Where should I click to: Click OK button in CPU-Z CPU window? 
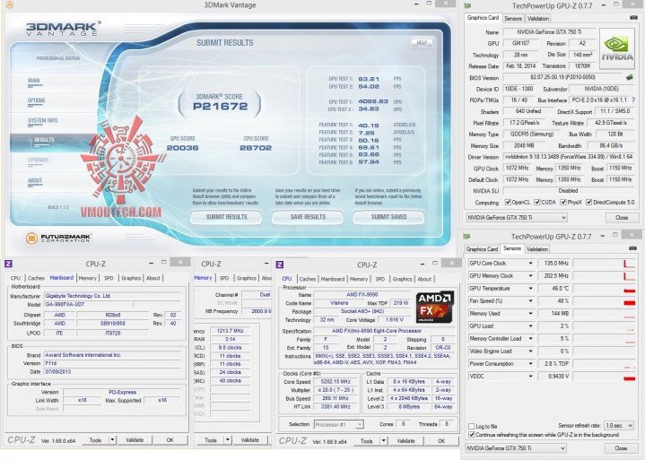(441, 440)
